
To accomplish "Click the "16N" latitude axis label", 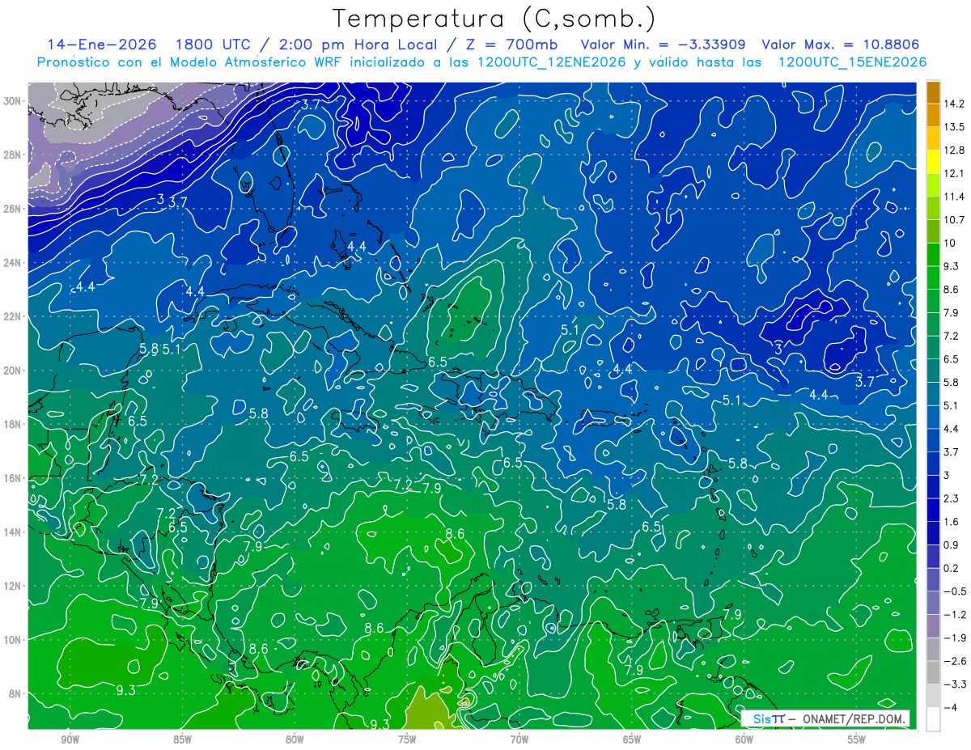I will tap(14, 478).
